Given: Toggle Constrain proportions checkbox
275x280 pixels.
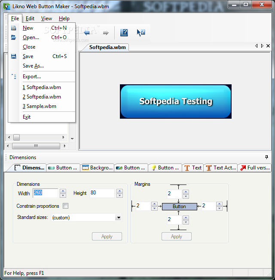Looking at the screenshot, I should (65, 206).
